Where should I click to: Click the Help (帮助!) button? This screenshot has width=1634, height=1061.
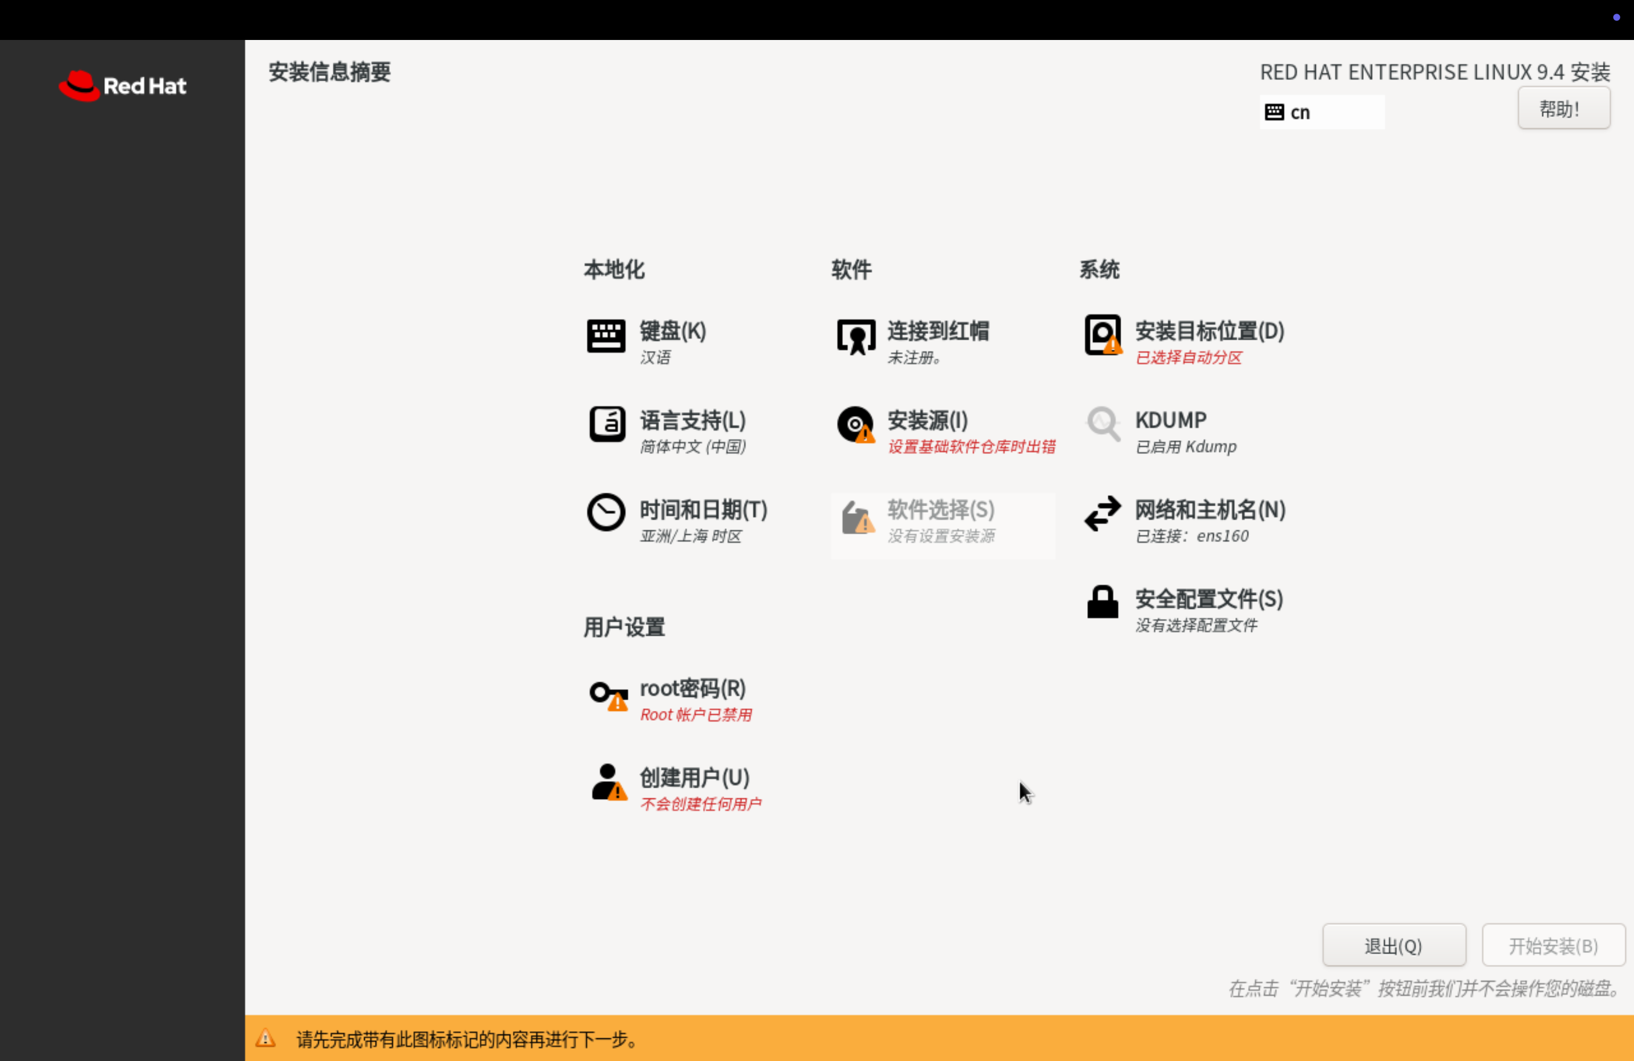click(1564, 109)
